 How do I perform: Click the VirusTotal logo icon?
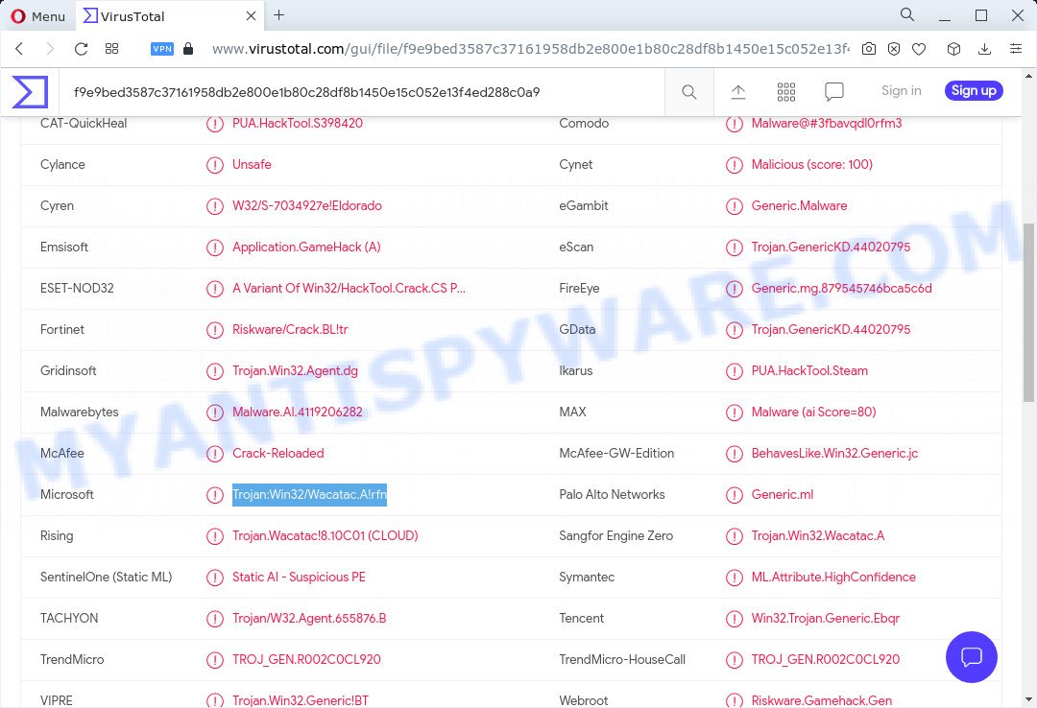point(29,91)
